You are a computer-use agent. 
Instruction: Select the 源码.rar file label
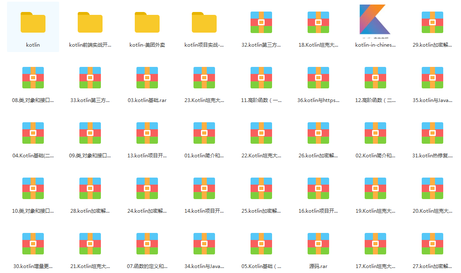318,266
